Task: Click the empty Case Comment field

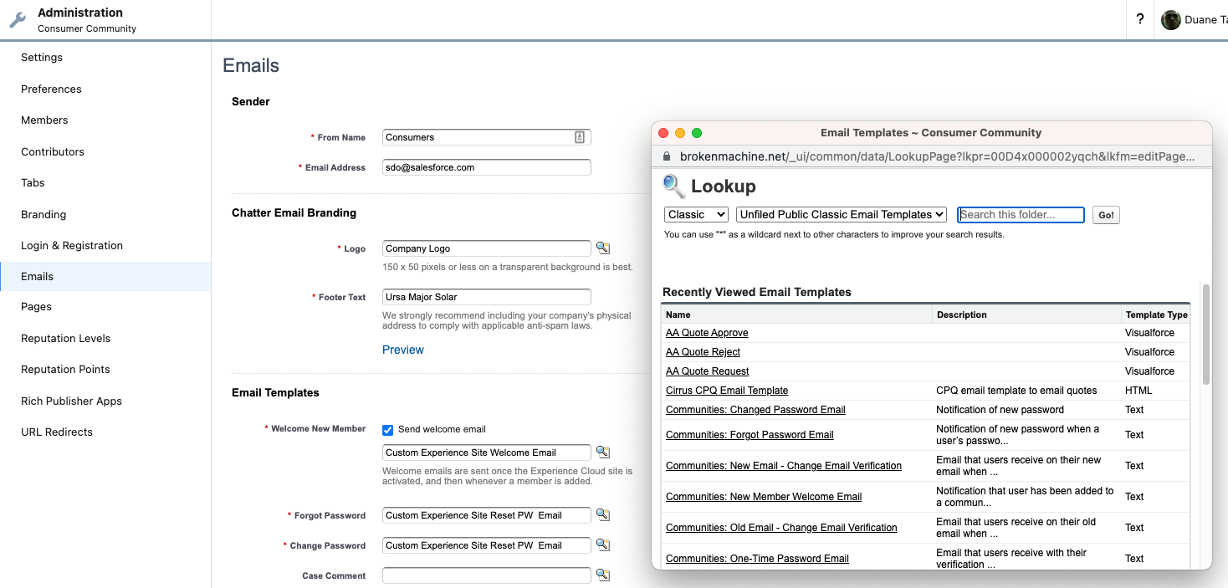Action: tap(487, 575)
